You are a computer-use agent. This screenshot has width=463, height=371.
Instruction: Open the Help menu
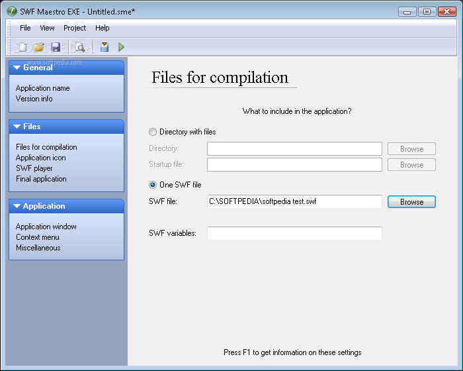tap(102, 28)
